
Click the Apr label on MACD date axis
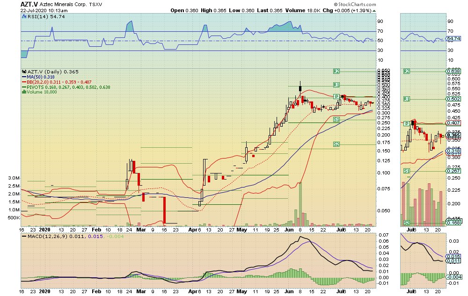click(x=193, y=291)
